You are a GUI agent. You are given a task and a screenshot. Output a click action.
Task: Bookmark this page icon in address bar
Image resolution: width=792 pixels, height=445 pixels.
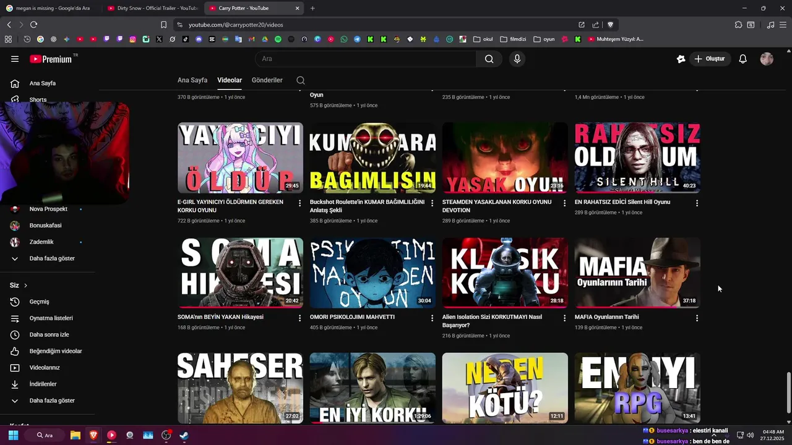[x=163, y=25]
